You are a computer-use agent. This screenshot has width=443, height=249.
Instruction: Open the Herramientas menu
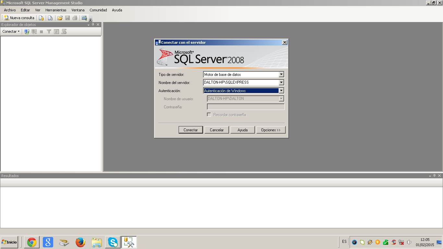56,10
